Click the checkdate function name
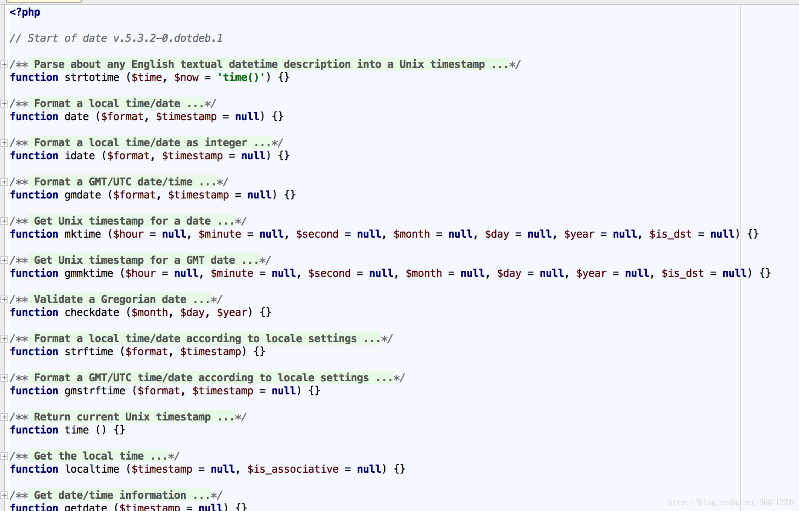This screenshot has width=799, height=511. click(x=92, y=313)
